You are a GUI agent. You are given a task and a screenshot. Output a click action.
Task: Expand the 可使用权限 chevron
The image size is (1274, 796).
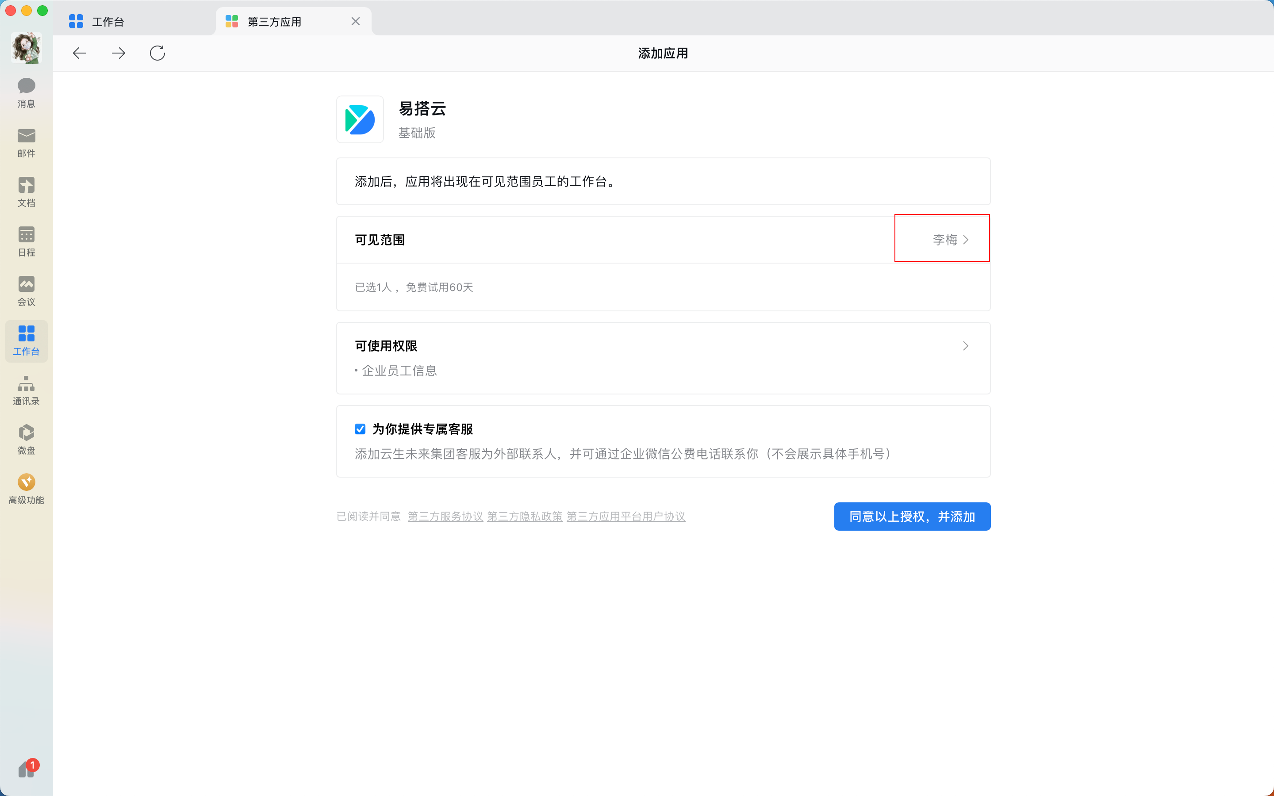[x=965, y=346]
